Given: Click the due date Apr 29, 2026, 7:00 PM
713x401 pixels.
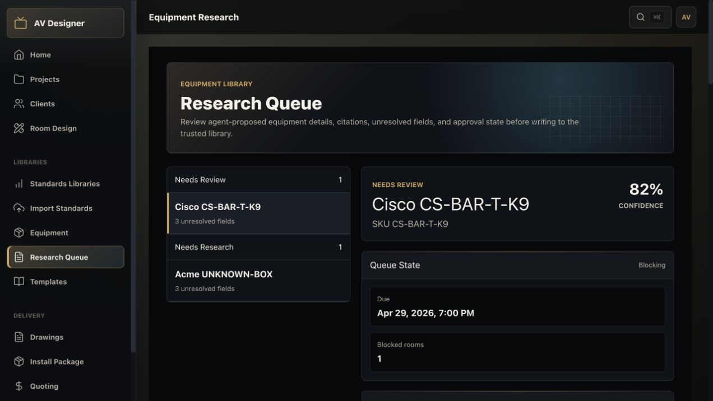Looking at the screenshot, I should pos(425,313).
